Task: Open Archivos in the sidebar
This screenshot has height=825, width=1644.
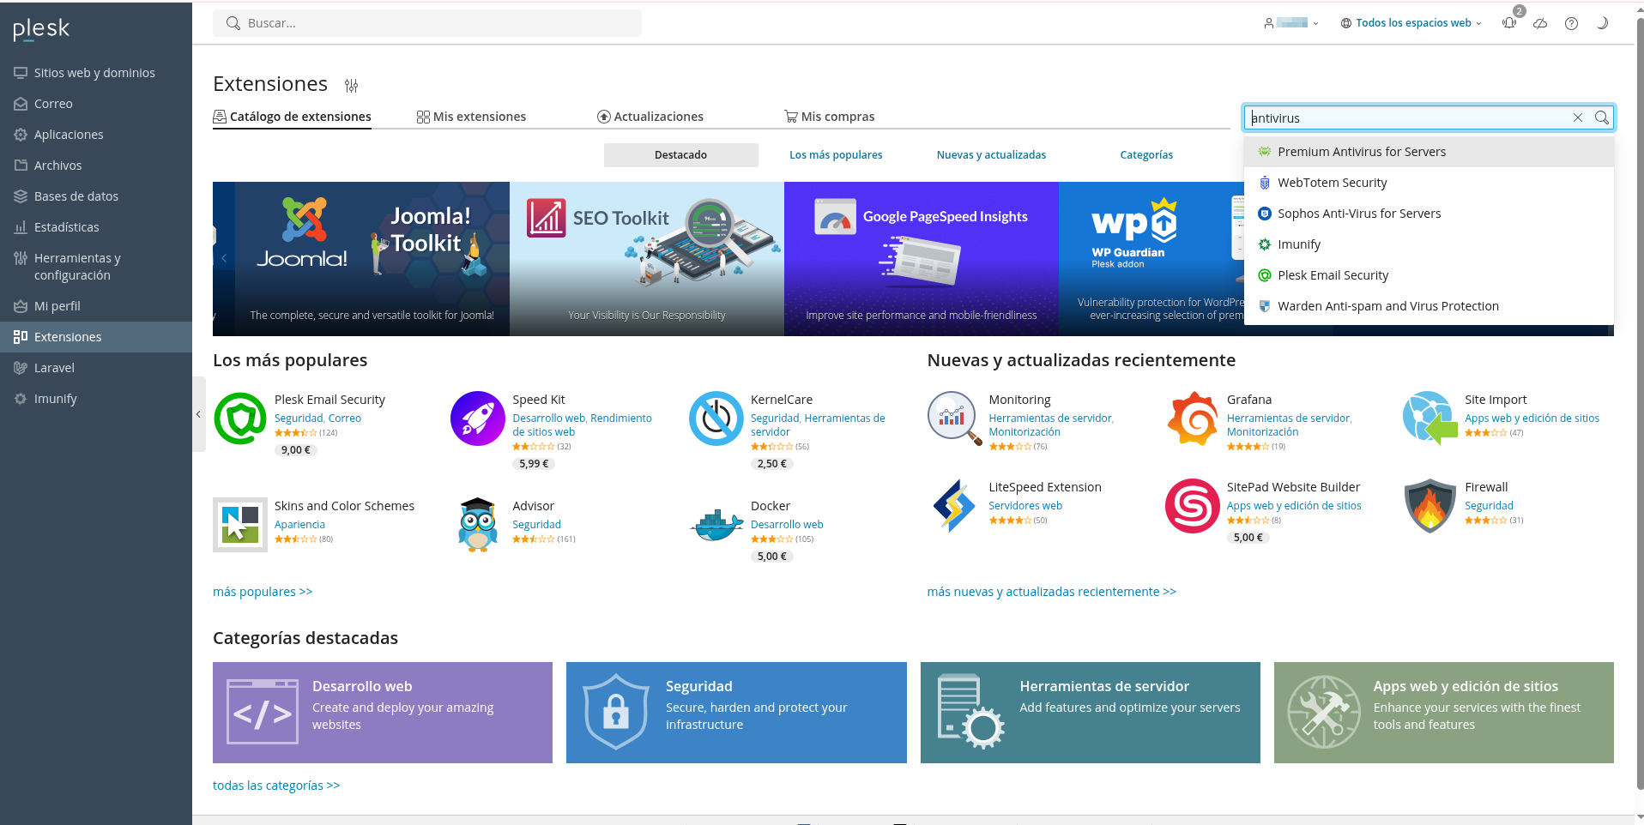Action: click(x=96, y=166)
